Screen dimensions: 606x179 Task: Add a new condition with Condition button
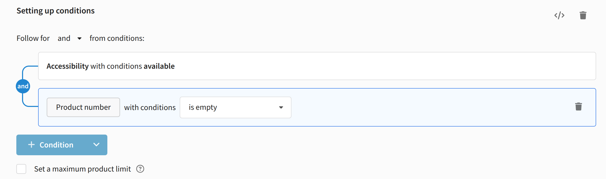(x=56, y=145)
